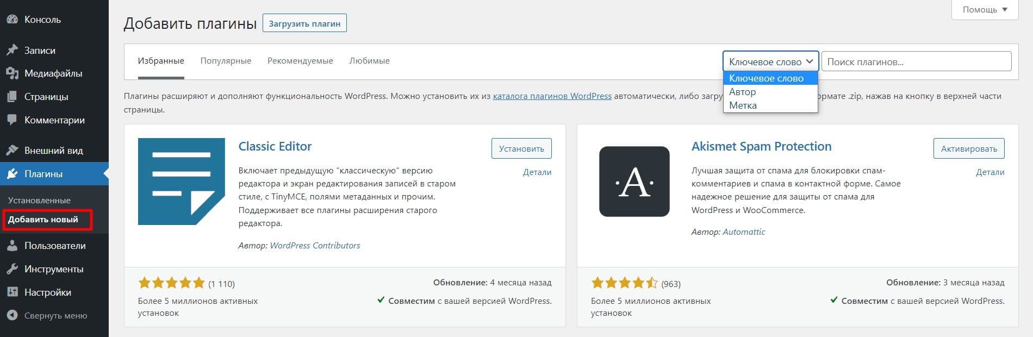Click the Комментарии speech bubble icon
Viewport: 1033px width, 337px height.
click(x=12, y=120)
